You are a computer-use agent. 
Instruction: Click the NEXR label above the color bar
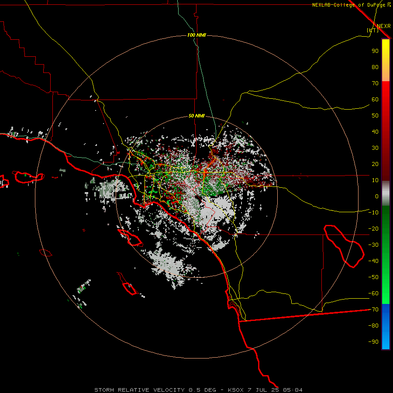(384, 26)
